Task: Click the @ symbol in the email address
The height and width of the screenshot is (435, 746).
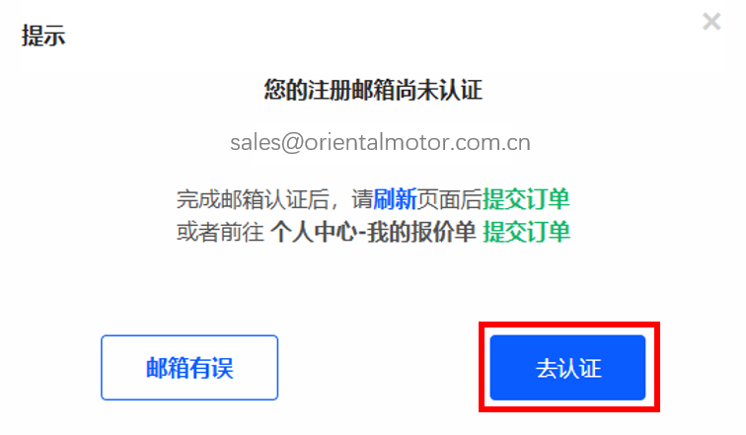Action: point(292,143)
